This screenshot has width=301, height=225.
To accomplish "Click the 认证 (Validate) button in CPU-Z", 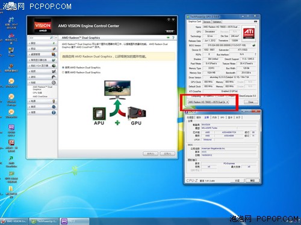I will [237, 181].
